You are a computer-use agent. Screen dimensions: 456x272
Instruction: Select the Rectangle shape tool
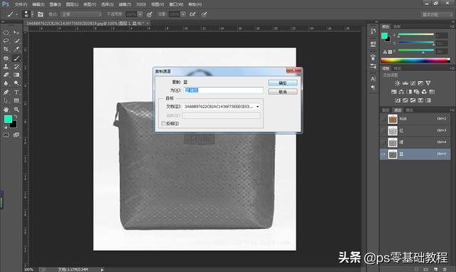[x=16, y=100]
